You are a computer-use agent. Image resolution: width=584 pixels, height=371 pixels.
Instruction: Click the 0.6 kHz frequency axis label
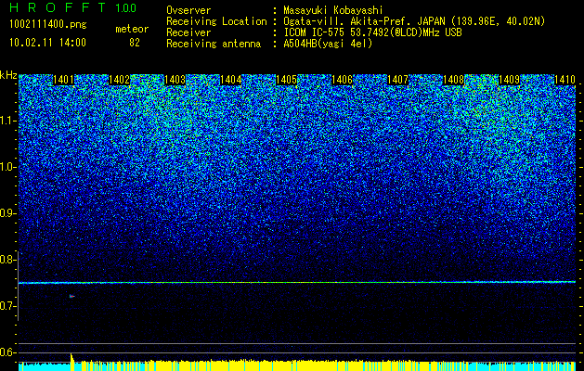(7, 352)
